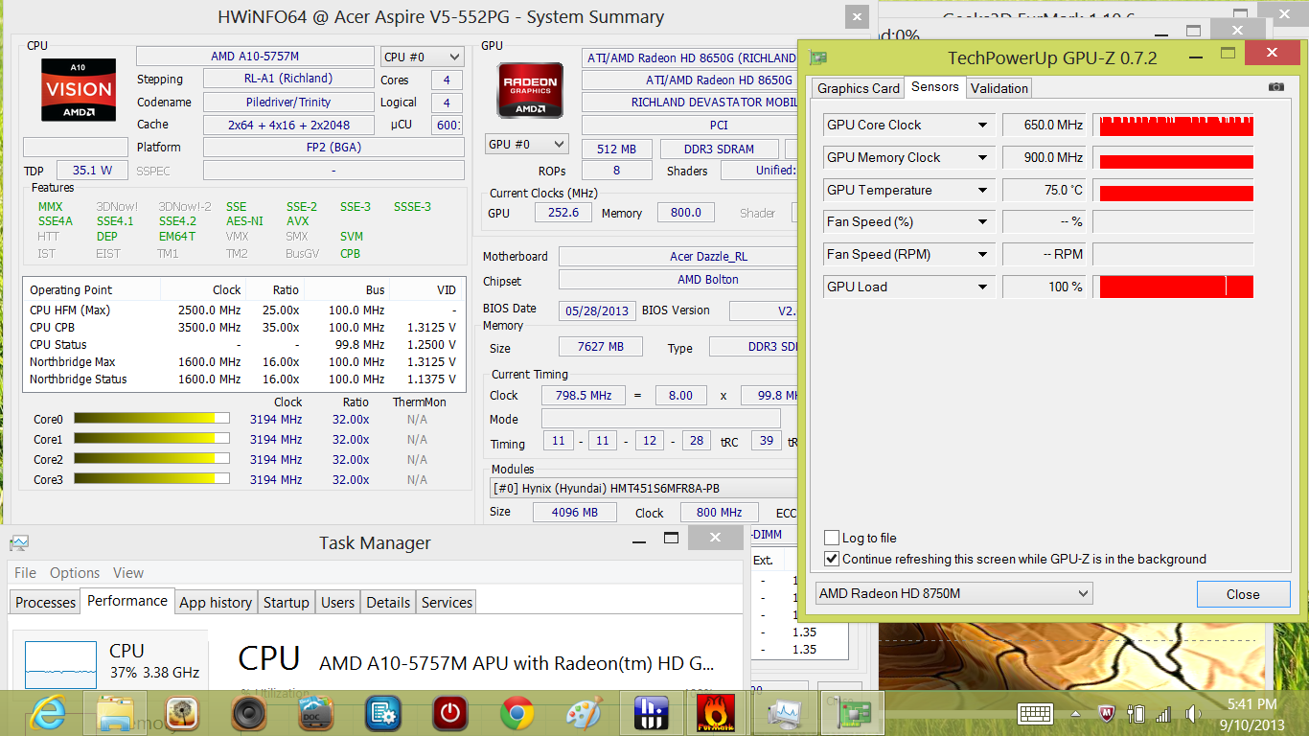Click the GPU Load red graph
This screenshot has width=1309, height=736.
pyautogui.click(x=1176, y=287)
